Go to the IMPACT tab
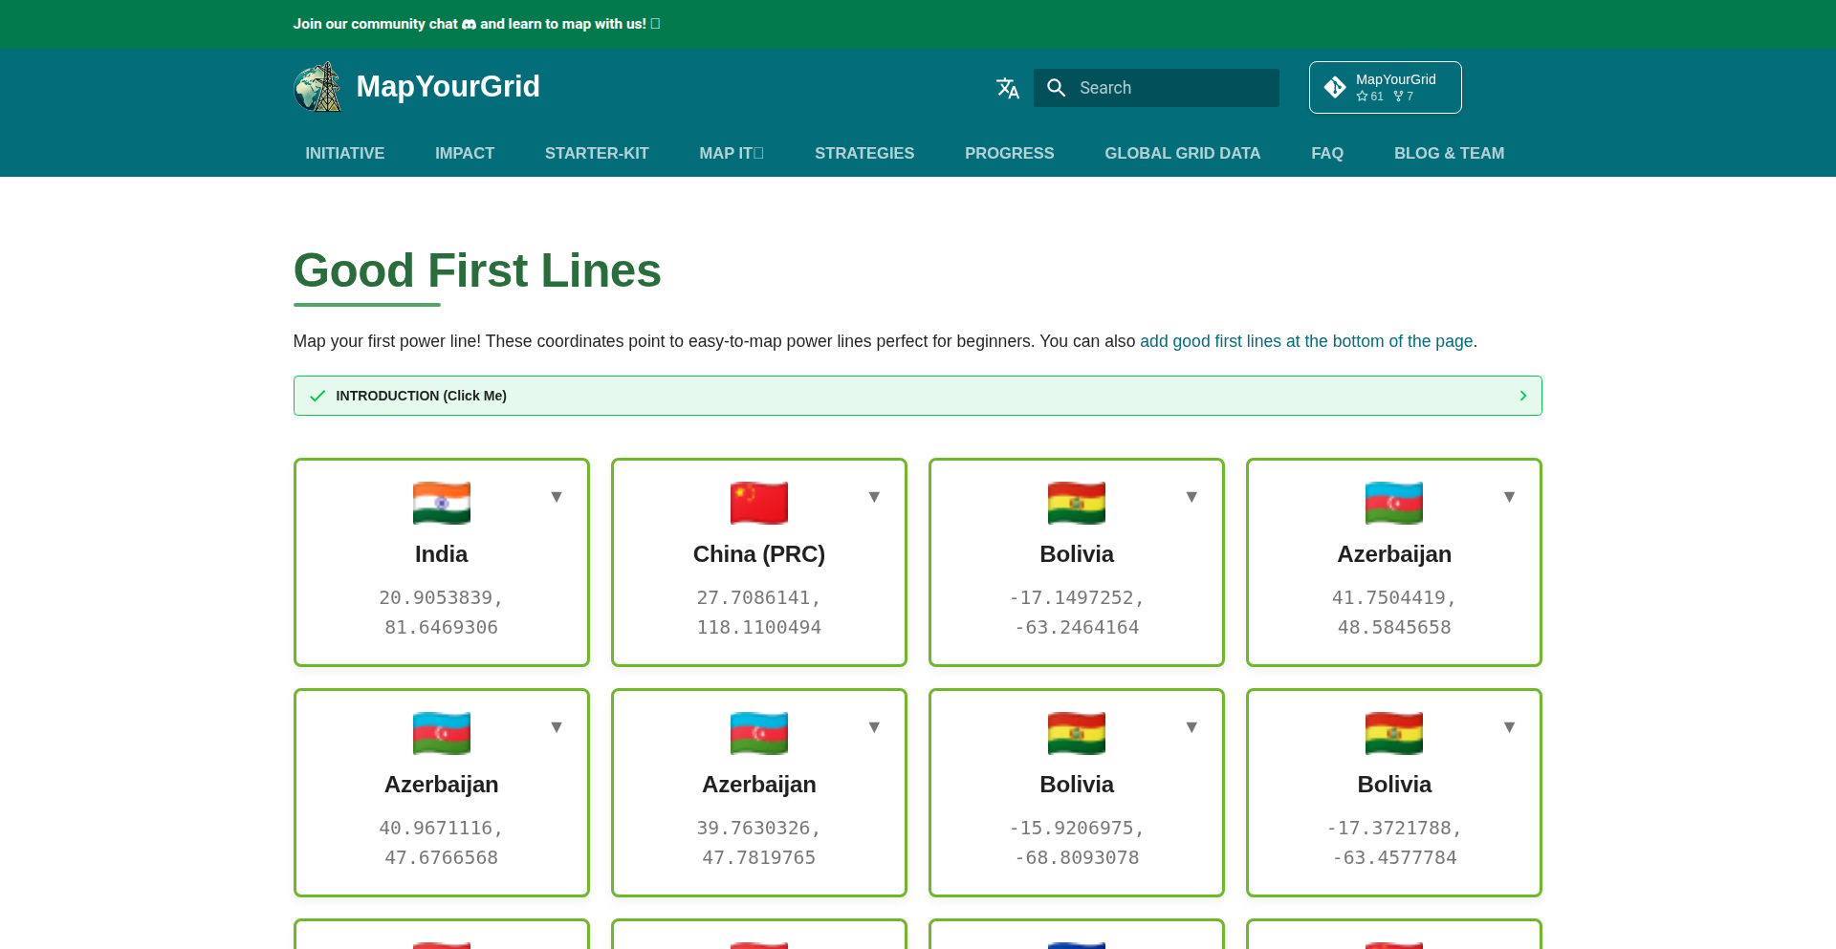Viewport: 1836px width, 949px height. (465, 153)
